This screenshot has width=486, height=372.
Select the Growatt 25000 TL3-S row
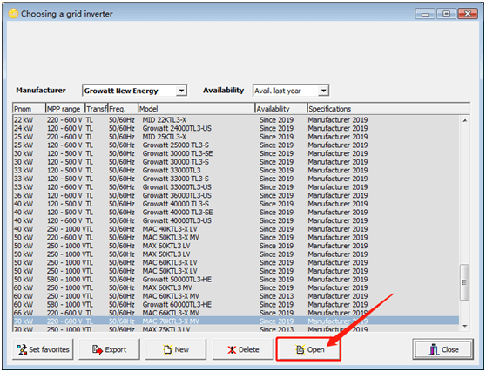pos(236,145)
